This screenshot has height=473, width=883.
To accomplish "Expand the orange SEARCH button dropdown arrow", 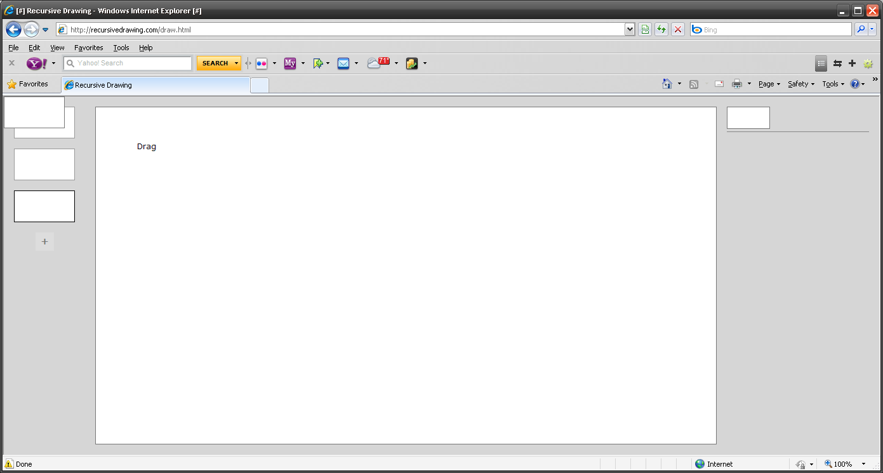I will (237, 63).
